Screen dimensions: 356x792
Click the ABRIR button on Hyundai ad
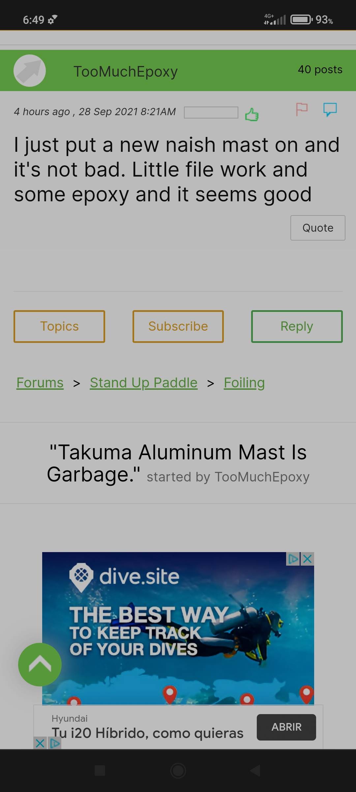(286, 727)
